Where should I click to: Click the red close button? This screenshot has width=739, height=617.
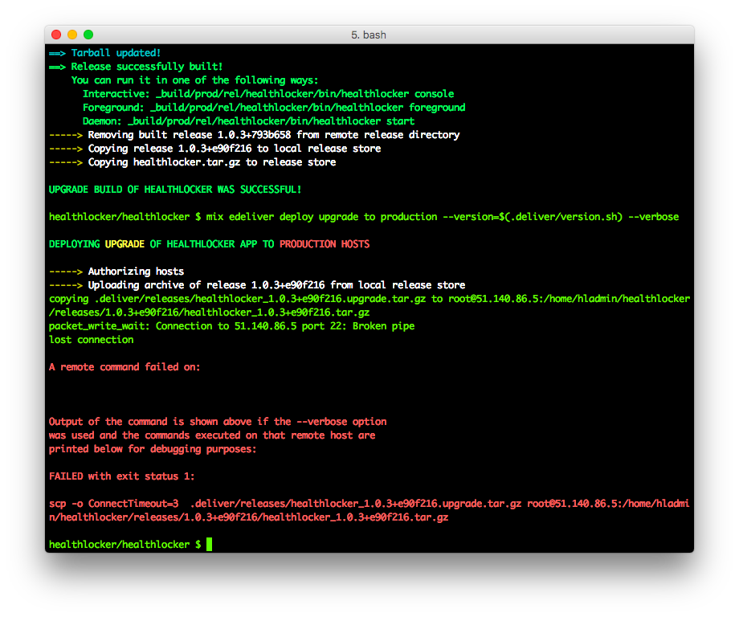point(55,35)
